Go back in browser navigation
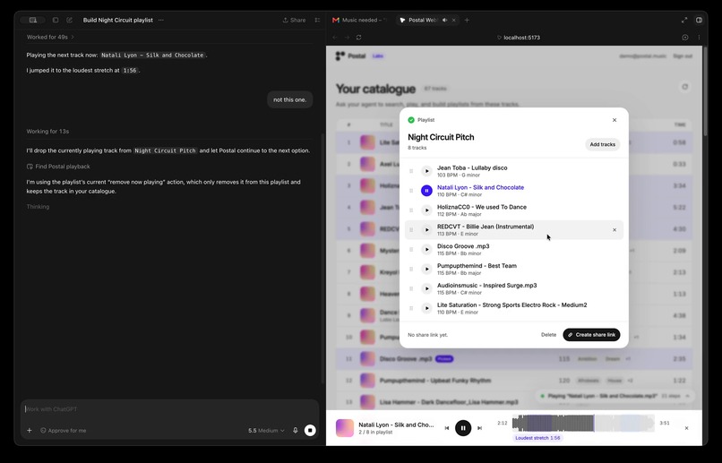The height and width of the screenshot is (463, 722). [x=335, y=38]
